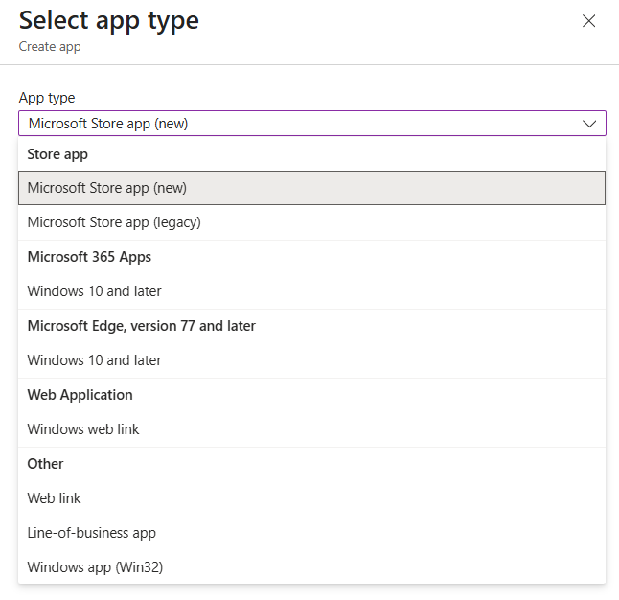Select Windows app (Win32) option
This screenshot has height=600, width=619.
(x=311, y=567)
